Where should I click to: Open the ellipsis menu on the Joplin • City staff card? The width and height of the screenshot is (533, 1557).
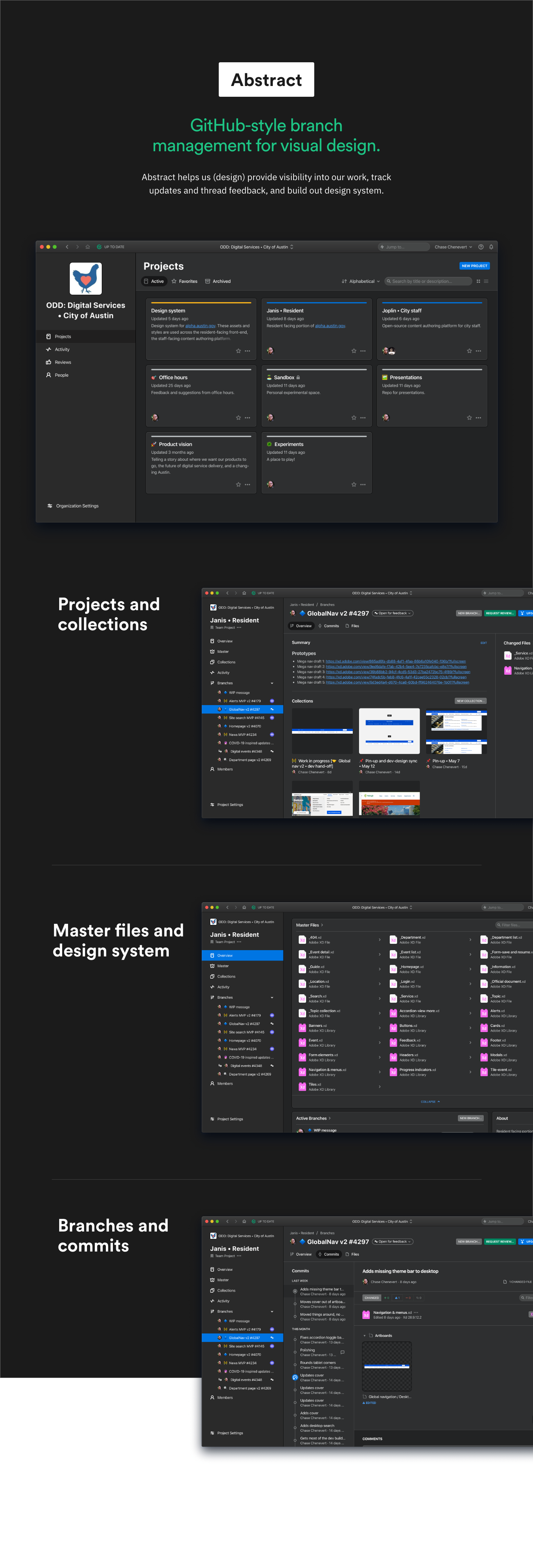pyautogui.click(x=478, y=351)
